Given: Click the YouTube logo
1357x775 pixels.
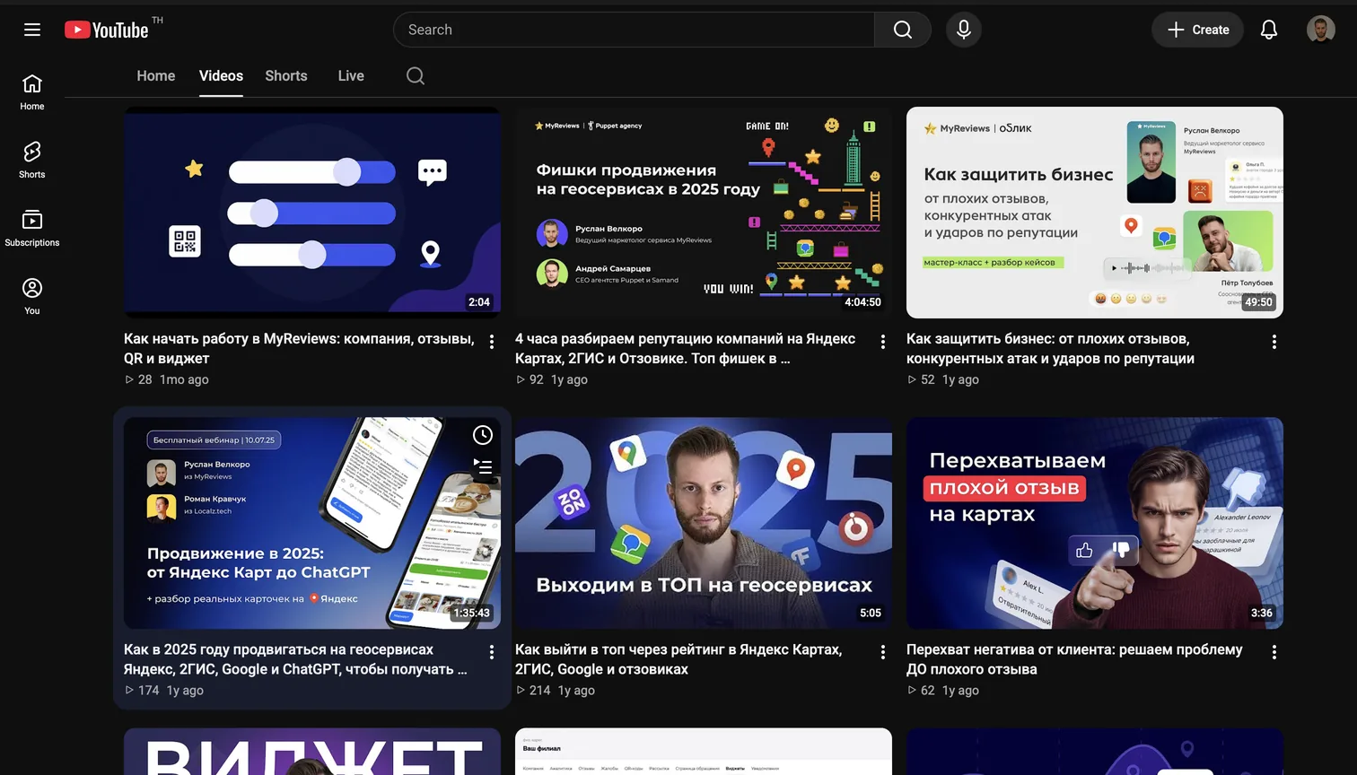Looking at the screenshot, I should (x=107, y=30).
